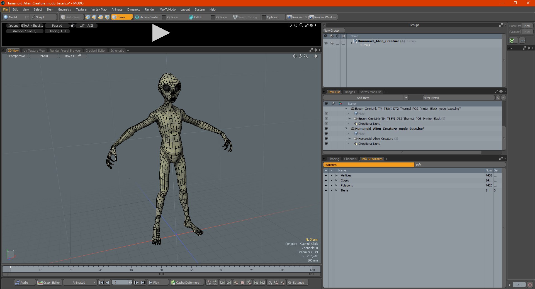
Task: Hide Humanoid_Alien_Creature item in list
Action: [326, 139]
